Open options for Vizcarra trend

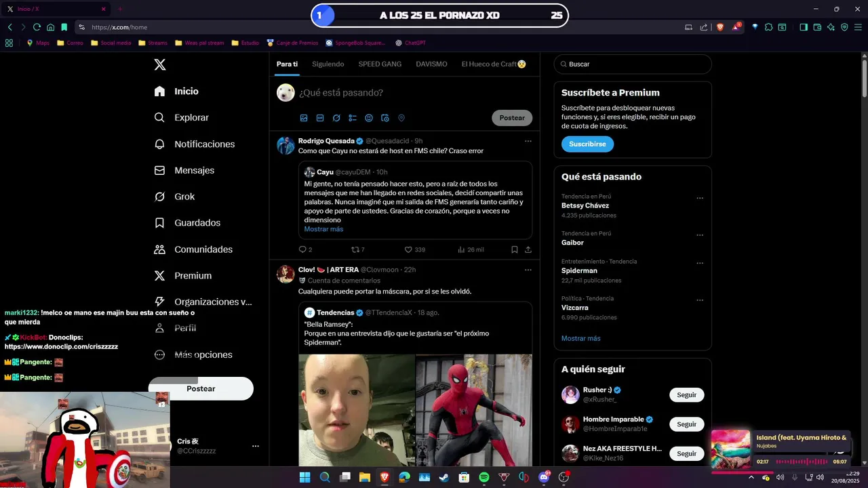pyautogui.click(x=700, y=300)
